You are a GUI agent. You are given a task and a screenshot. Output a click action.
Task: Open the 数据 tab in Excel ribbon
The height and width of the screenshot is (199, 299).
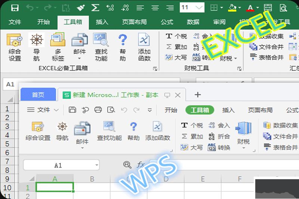[193, 22]
